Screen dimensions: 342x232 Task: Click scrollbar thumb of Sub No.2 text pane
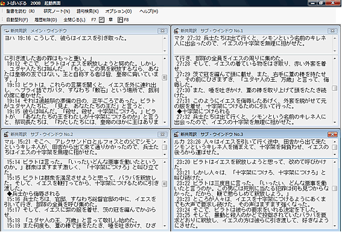[165, 184]
